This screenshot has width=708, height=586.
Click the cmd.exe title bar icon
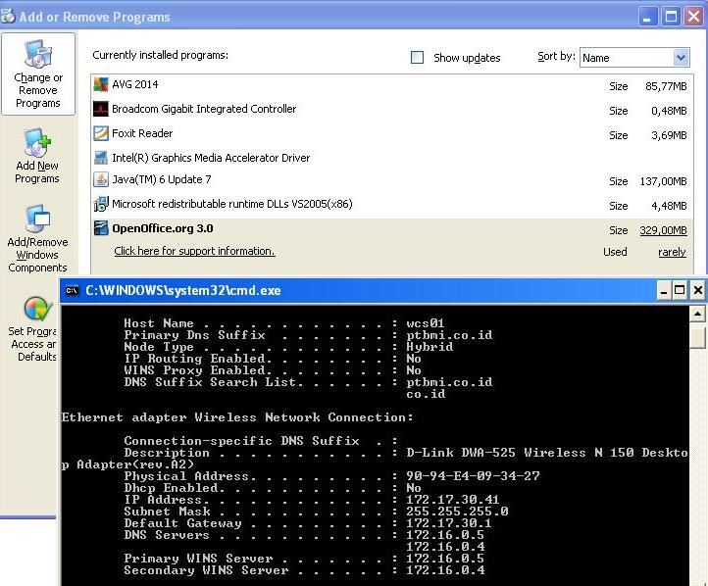(72, 290)
